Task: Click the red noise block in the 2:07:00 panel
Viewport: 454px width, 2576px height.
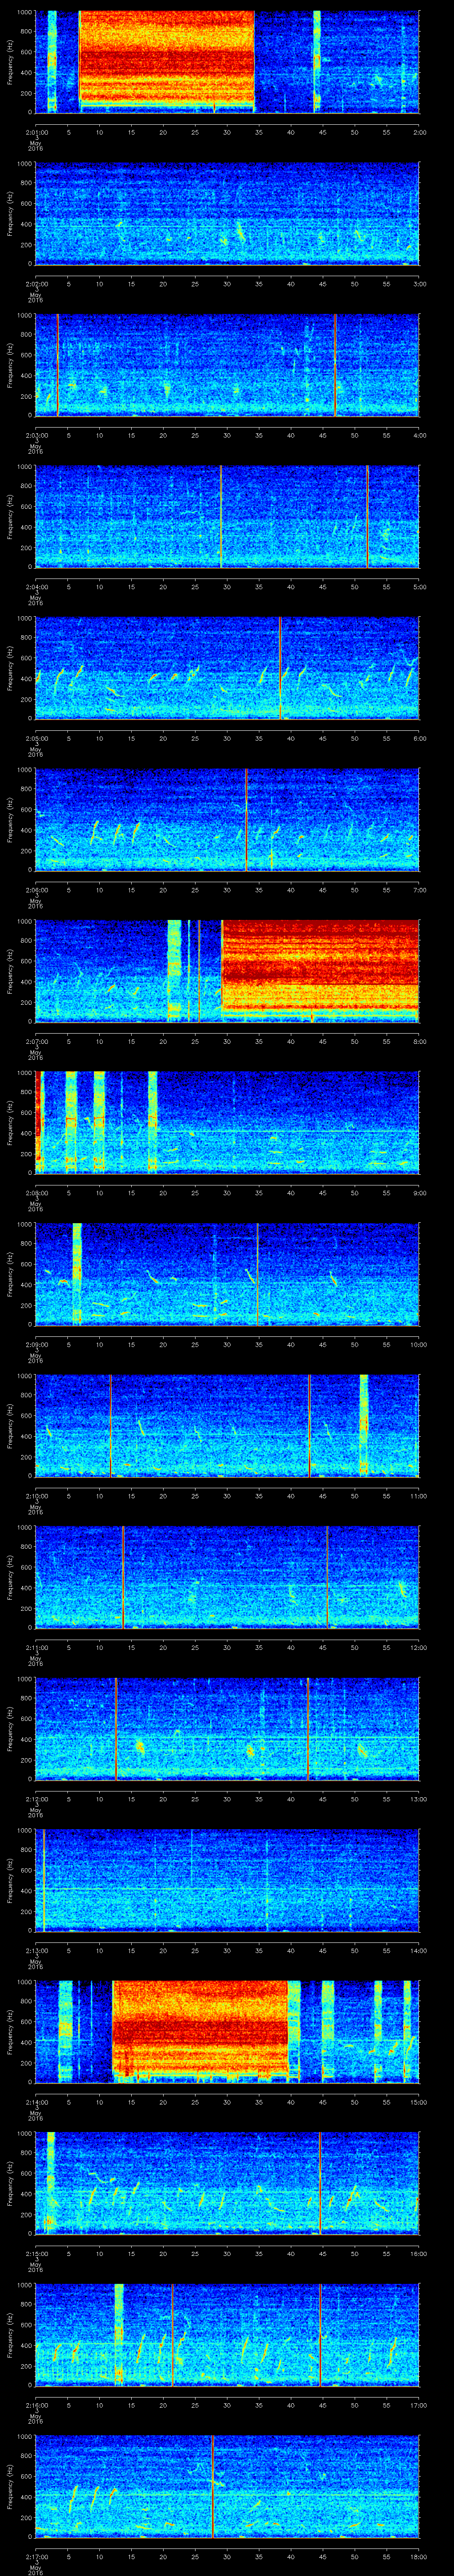Action: tap(320, 968)
